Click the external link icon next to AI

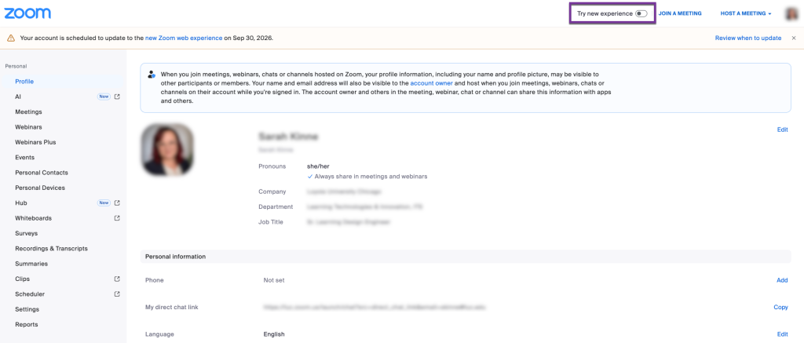tap(117, 97)
